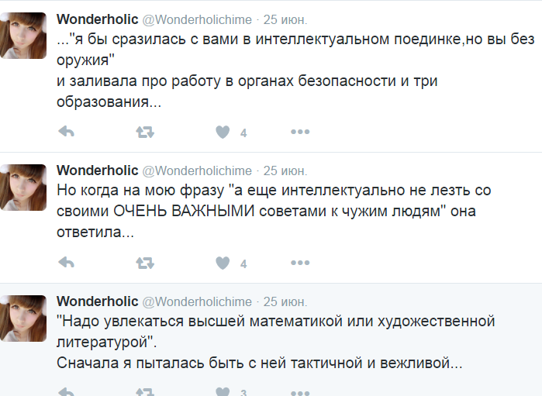The height and width of the screenshot is (396, 542).
Task: Open the 25 июн. timestamp on third tweet
Action: pos(285,302)
